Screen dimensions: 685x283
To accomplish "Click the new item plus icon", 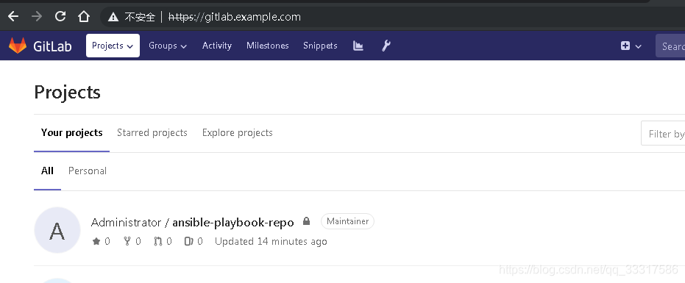I will [625, 46].
